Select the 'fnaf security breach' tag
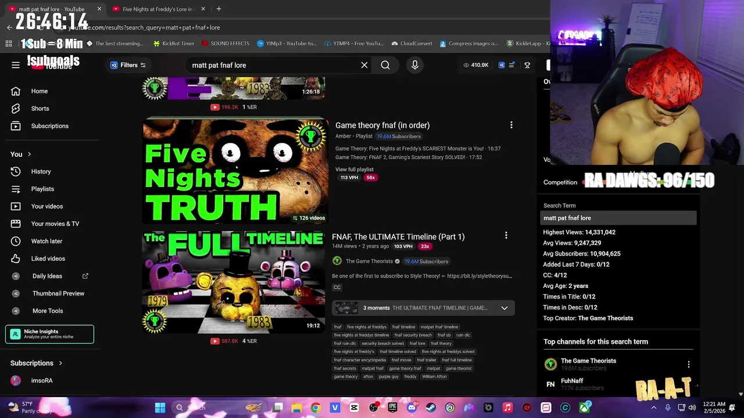This screenshot has width=744, height=418. point(413,335)
